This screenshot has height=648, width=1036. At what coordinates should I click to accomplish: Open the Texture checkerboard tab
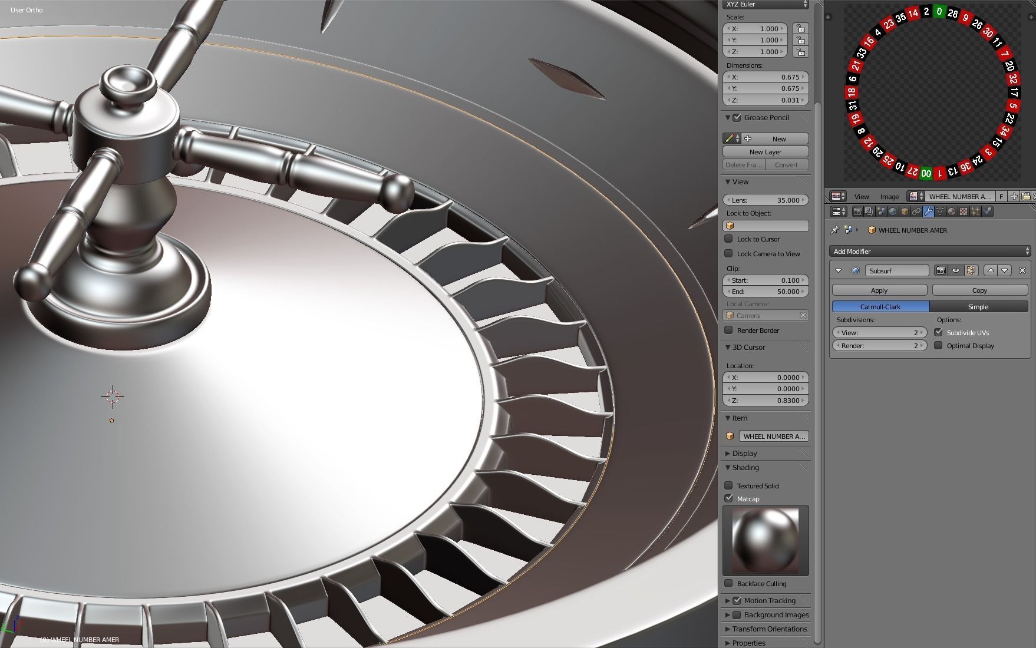964,211
